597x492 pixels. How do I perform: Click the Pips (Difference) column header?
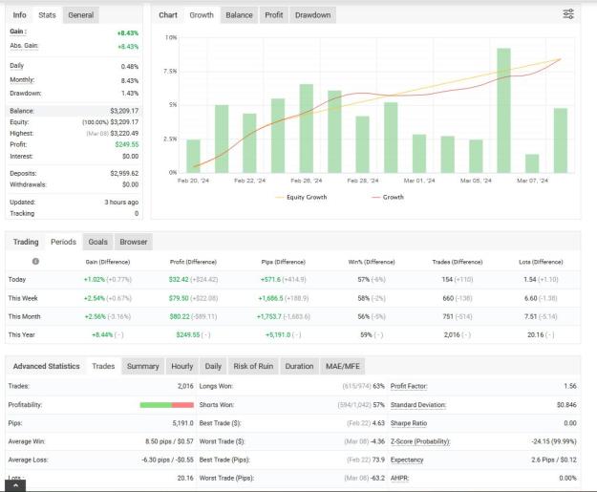coord(284,262)
